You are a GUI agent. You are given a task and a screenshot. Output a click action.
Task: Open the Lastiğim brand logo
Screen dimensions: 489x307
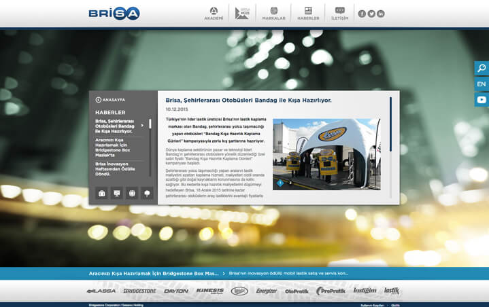click(365, 291)
